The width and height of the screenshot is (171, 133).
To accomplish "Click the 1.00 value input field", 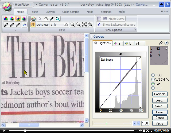I will [145, 123].
